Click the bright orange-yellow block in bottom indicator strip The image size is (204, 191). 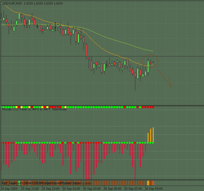(x=148, y=183)
